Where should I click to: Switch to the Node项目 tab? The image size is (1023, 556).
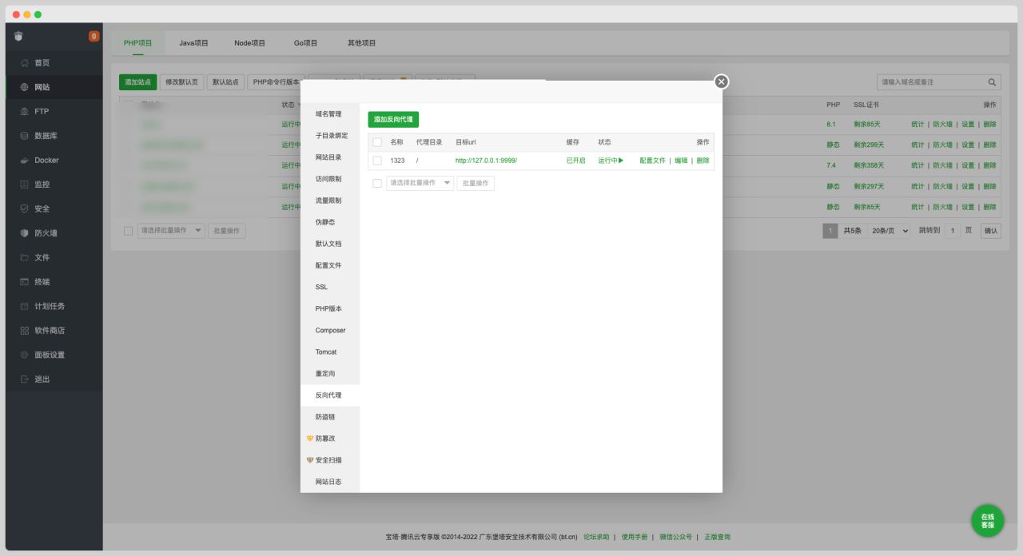pos(249,43)
